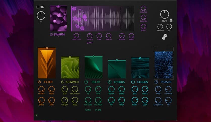Toggle the CLOUDS power button
Screen dimensions: 211x122
[133, 82]
